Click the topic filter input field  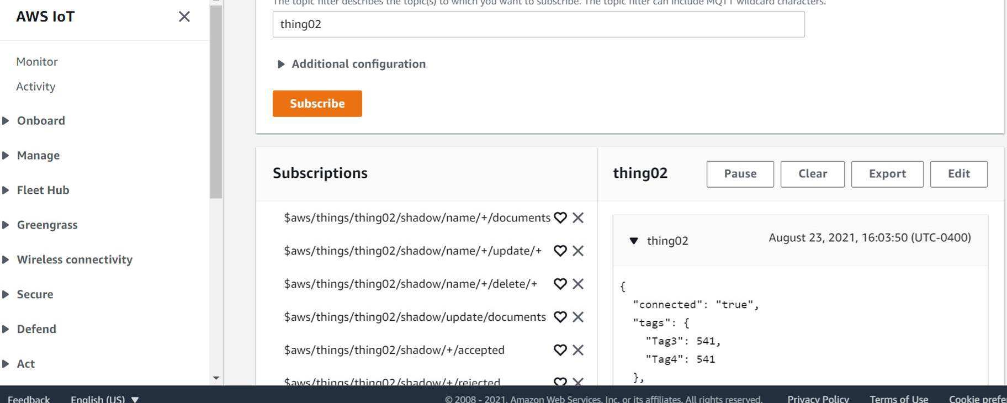point(539,24)
